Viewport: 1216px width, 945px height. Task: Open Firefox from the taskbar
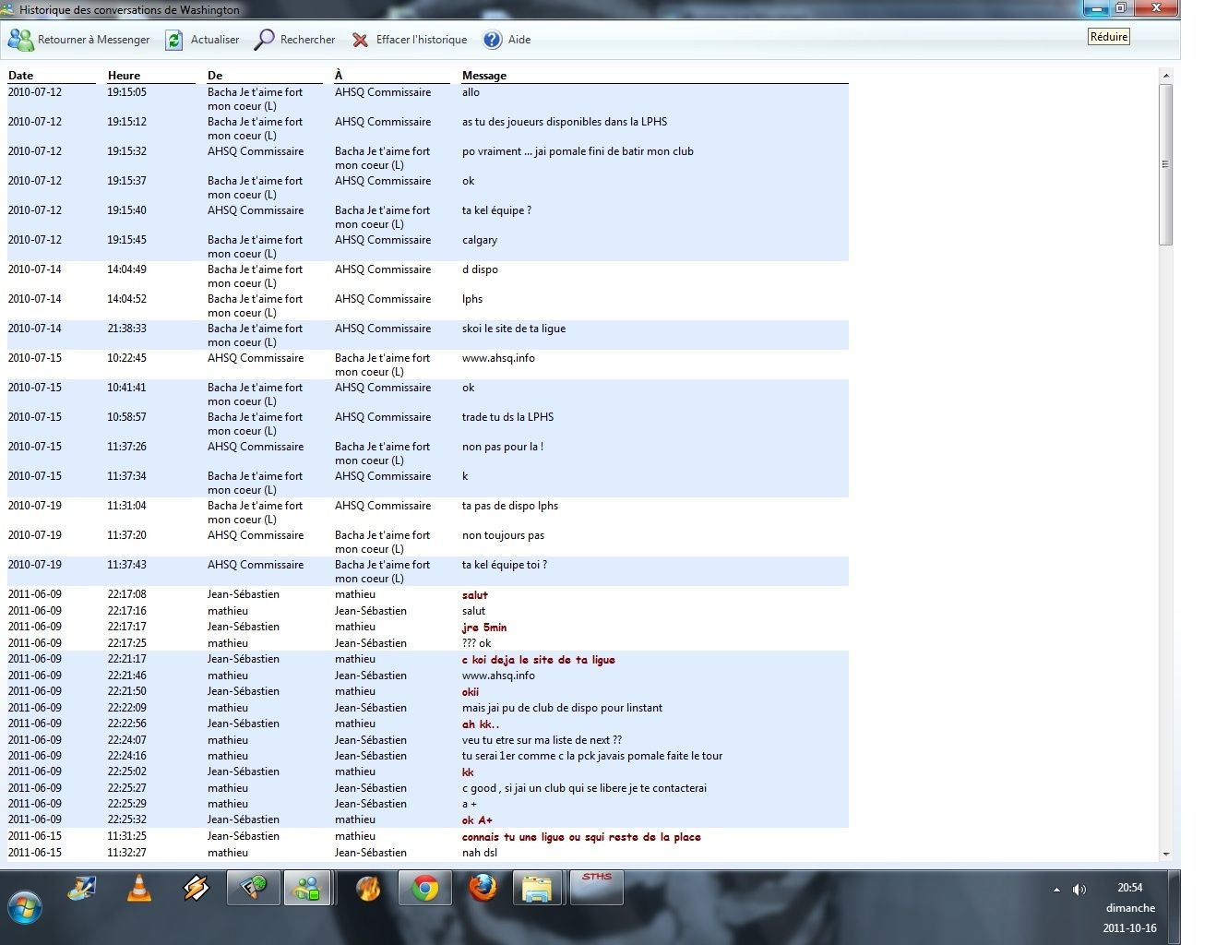click(x=482, y=888)
